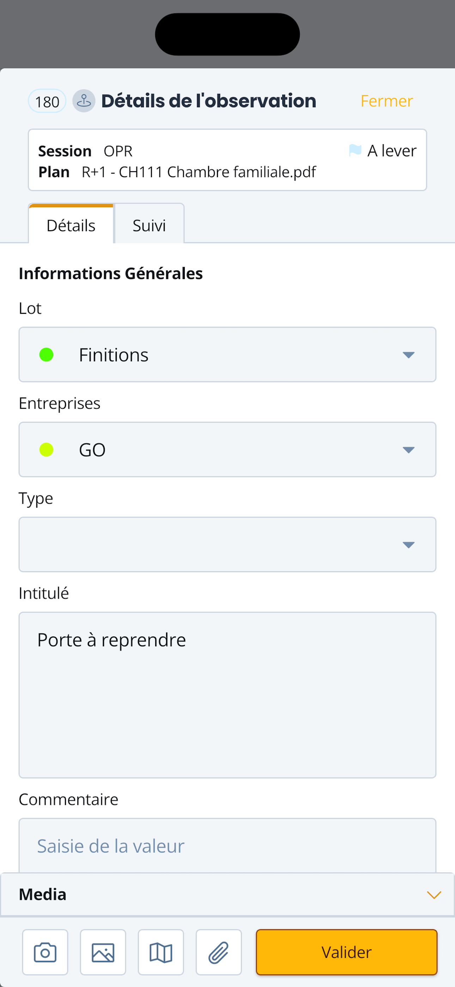Viewport: 455px width, 987px height.
Task: Tap the location pin icon beside title
Action: tap(84, 101)
